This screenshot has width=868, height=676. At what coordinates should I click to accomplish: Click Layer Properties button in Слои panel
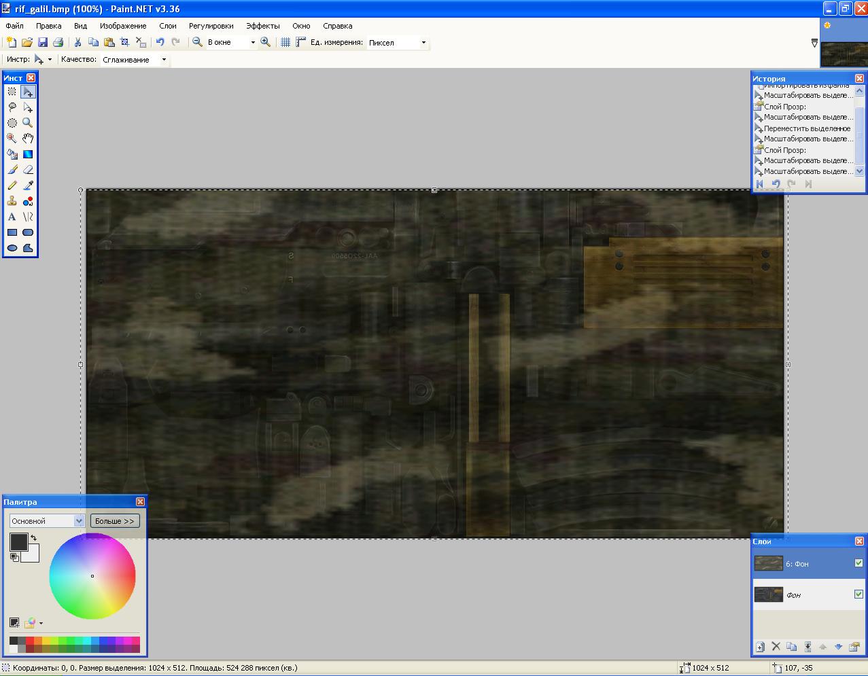click(854, 647)
